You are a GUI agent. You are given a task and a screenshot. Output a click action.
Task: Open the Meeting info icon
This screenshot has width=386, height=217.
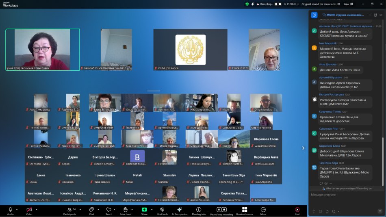click(x=199, y=209)
